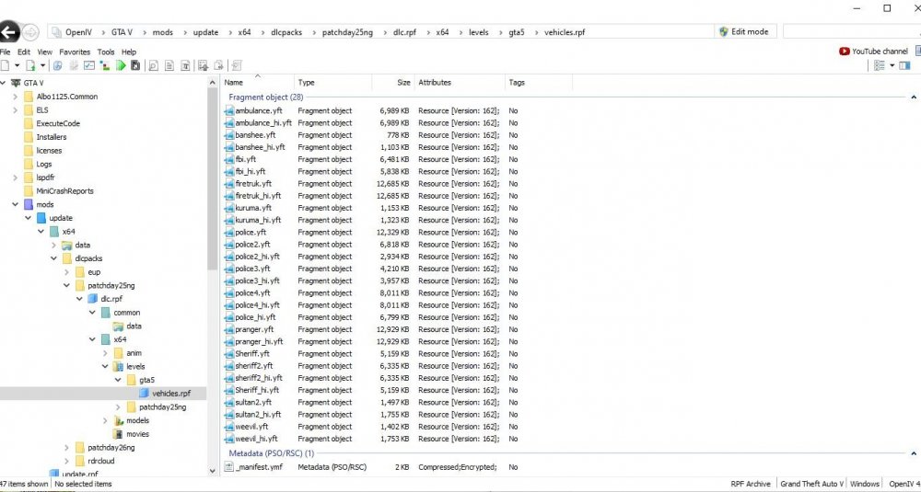This screenshot has width=921, height=492.
Task: Select the police4_hi.yft file name
Action: click(257, 305)
